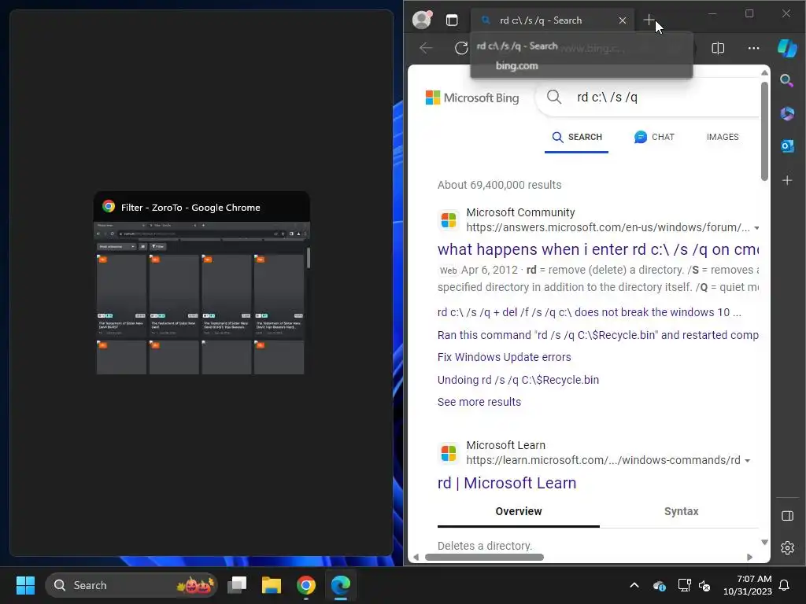Click the vertical scrollbar thumb in the Bing page
The width and height of the screenshot is (806, 604).
[764, 131]
